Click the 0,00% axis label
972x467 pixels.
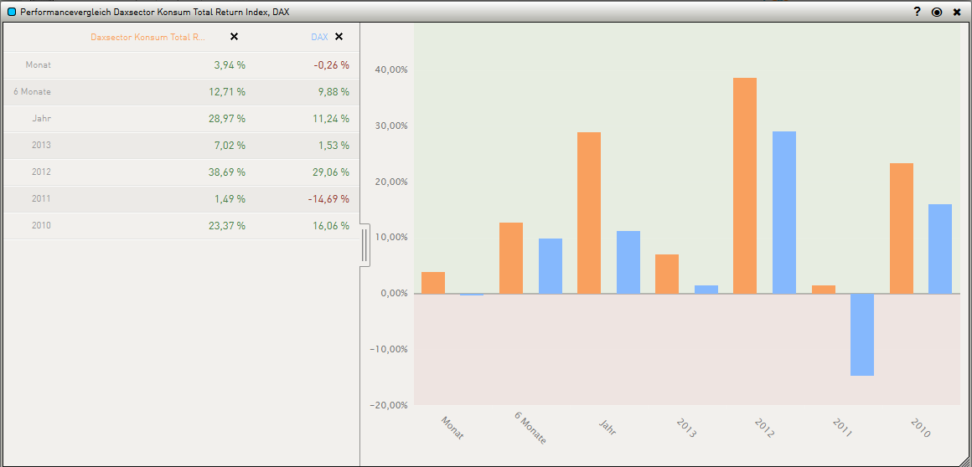coord(394,293)
